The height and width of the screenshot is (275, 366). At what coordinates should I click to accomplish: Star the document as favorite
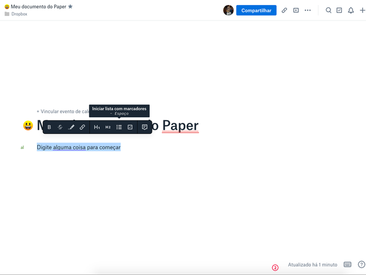(x=70, y=7)
